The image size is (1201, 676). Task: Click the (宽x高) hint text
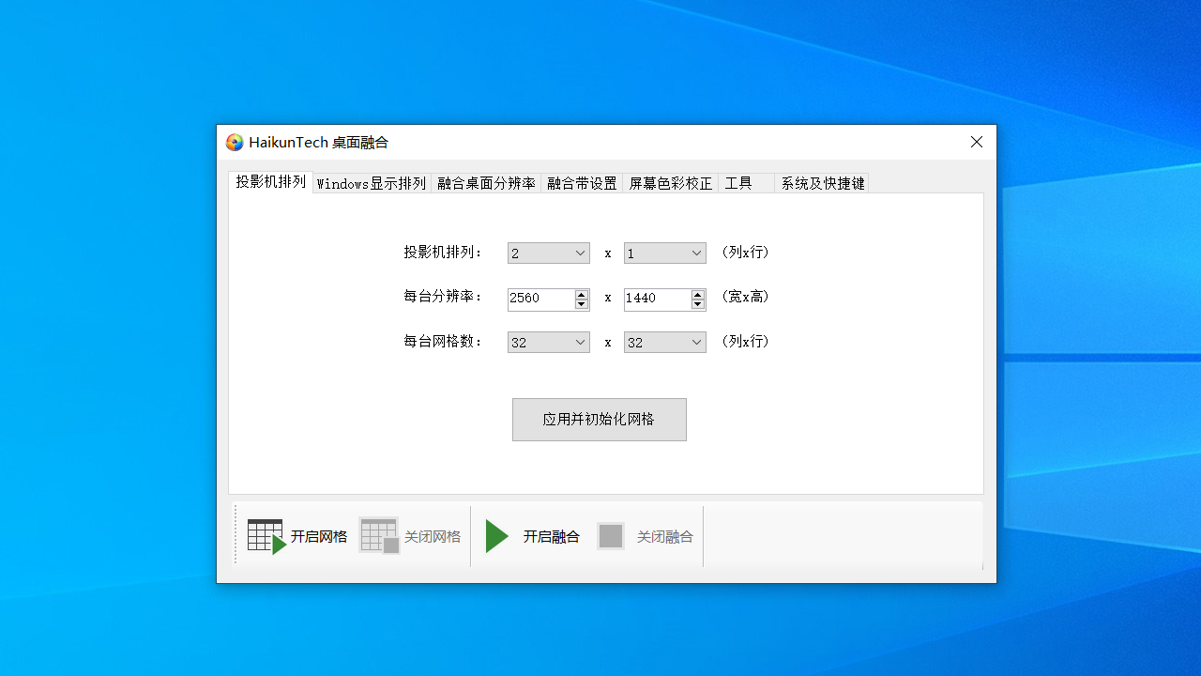pos(746,297)
